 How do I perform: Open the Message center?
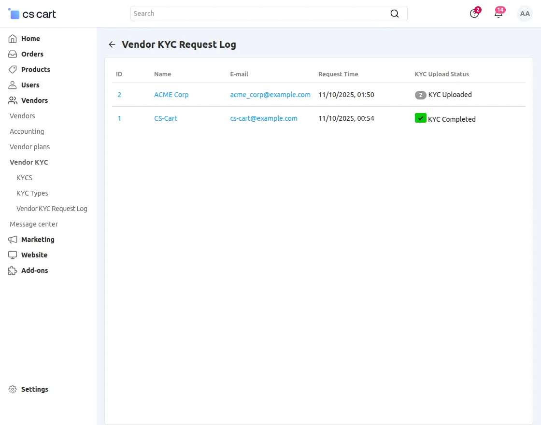pyautogui.click(x=33, y=224)
